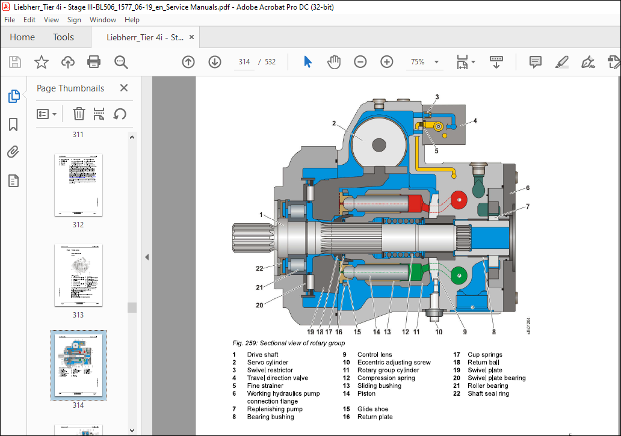621x436 pixels.
Task: Activate the Hand pan tool
Action: [x=334, y=62]
